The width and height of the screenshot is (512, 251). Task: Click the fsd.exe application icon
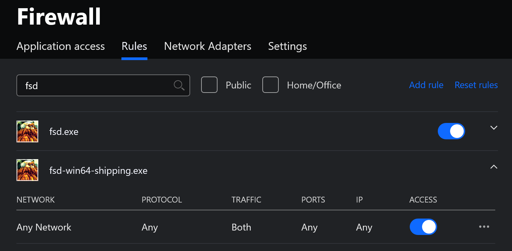pyautogui.click(x=27, y=131)
